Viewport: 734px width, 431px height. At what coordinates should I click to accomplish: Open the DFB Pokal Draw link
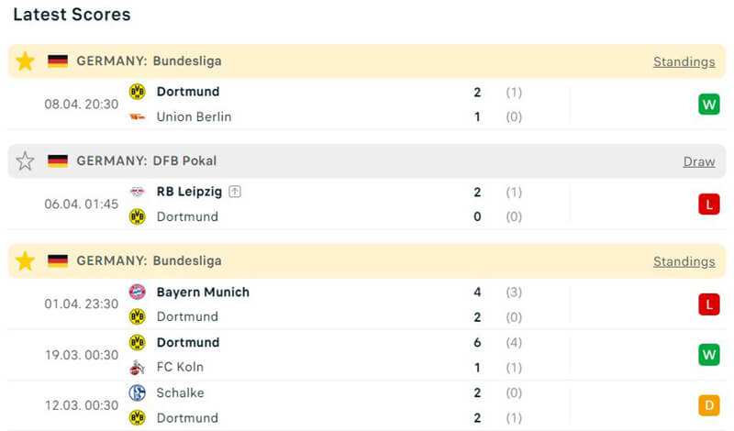tap(698, 161)
